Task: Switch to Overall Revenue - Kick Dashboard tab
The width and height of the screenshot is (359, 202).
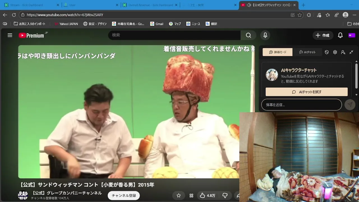Action: [150, 5]
